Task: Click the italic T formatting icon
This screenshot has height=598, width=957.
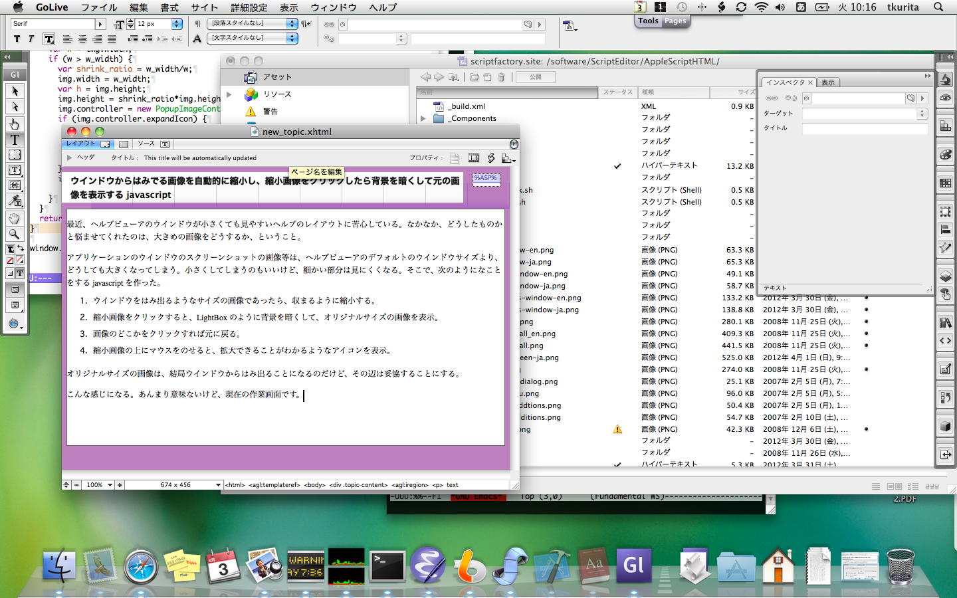Action: click(31, 39)
